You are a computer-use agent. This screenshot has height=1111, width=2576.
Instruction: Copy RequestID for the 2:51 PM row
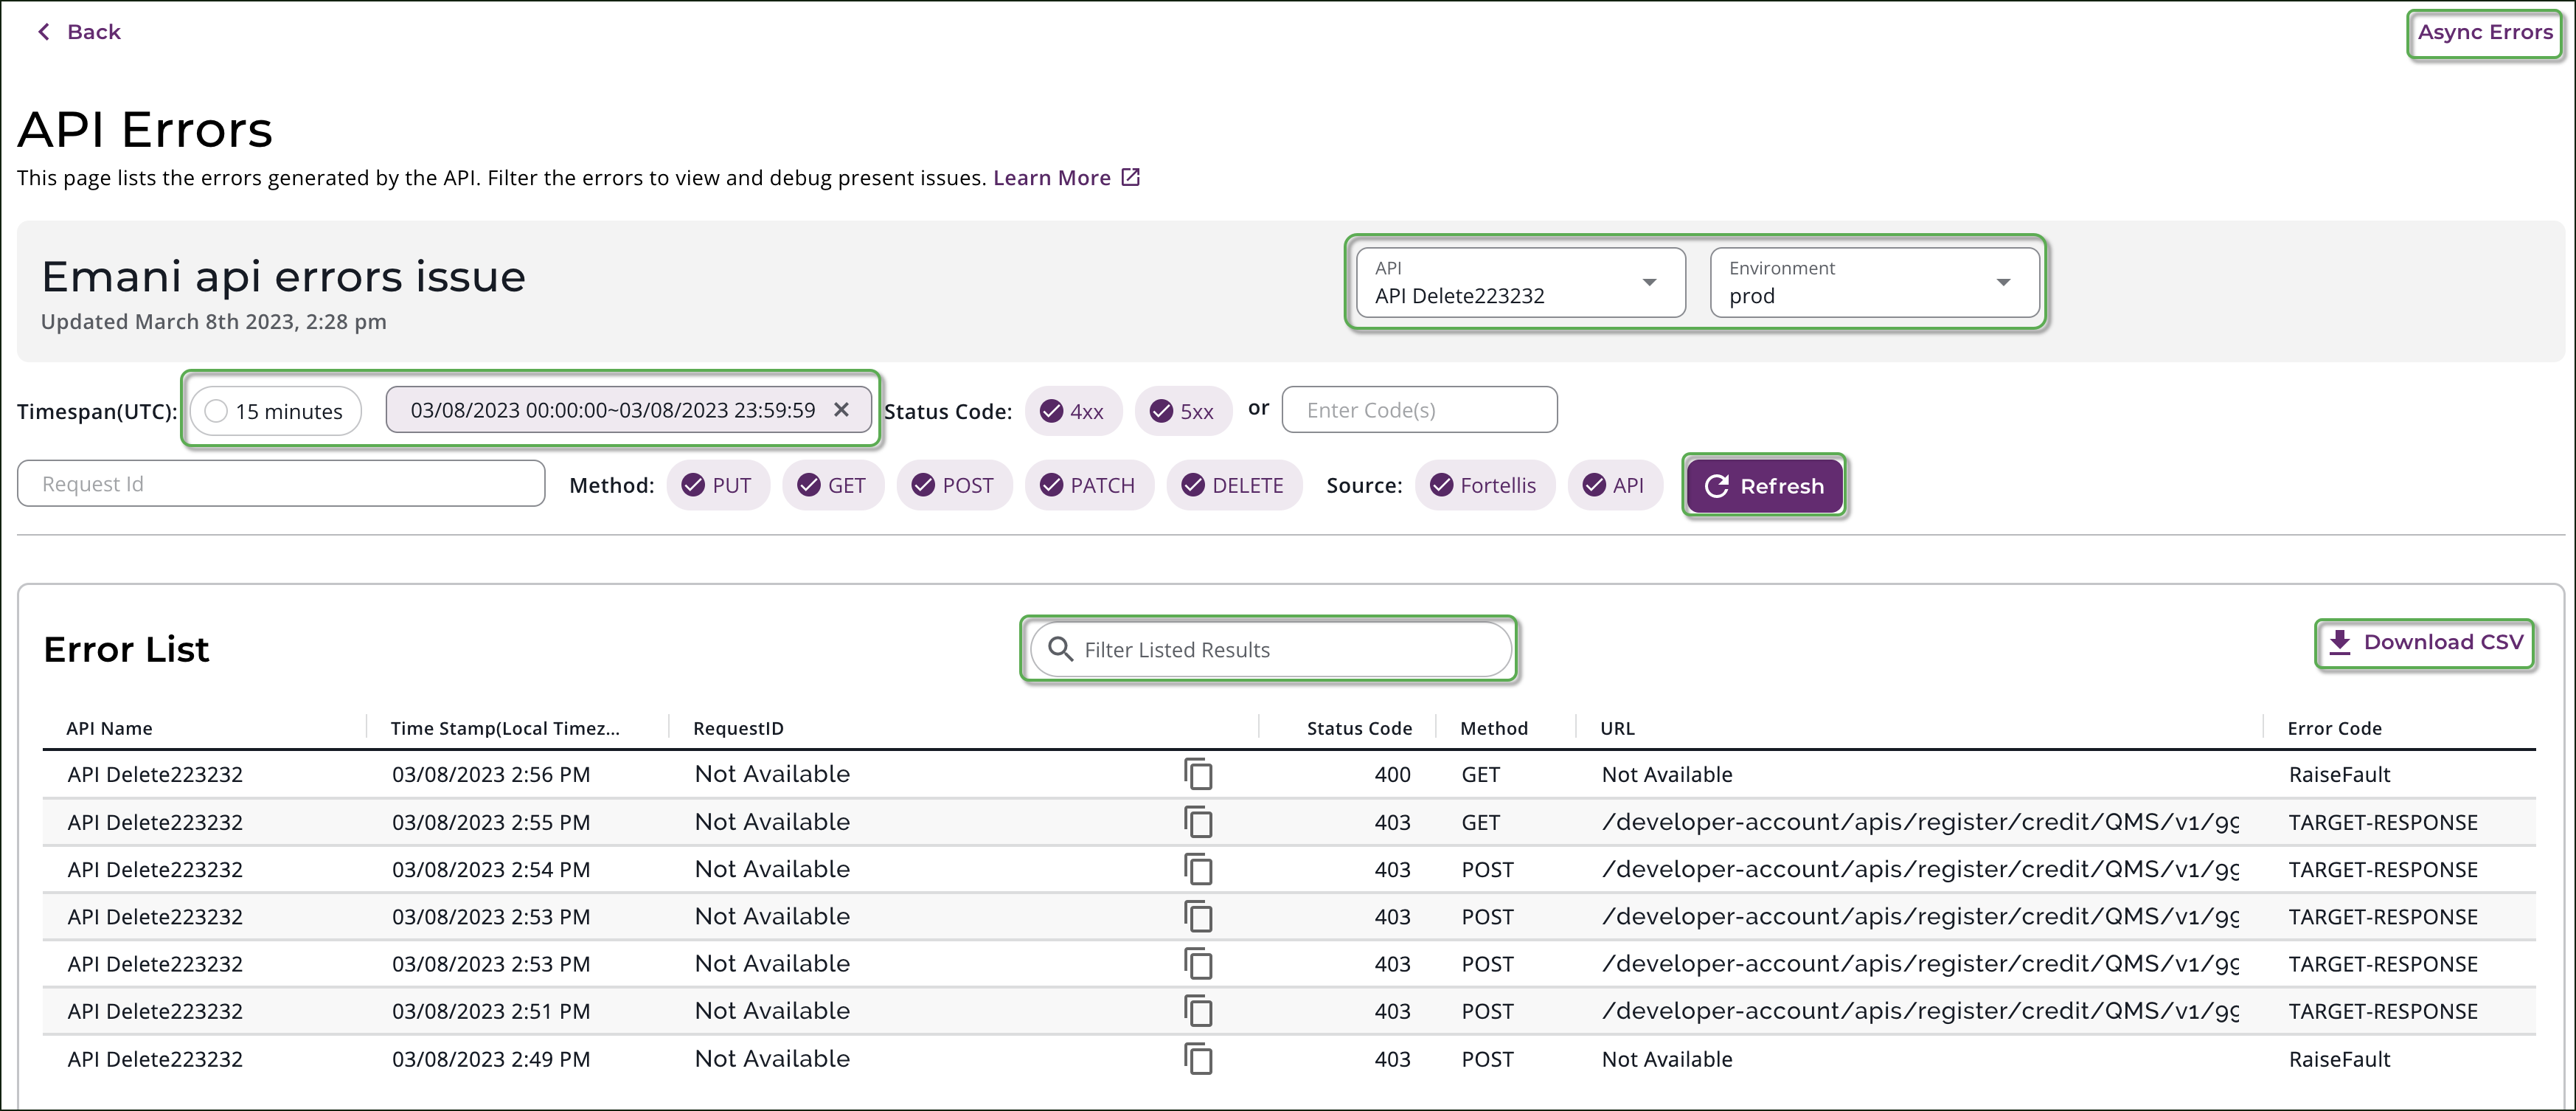1198,1011
